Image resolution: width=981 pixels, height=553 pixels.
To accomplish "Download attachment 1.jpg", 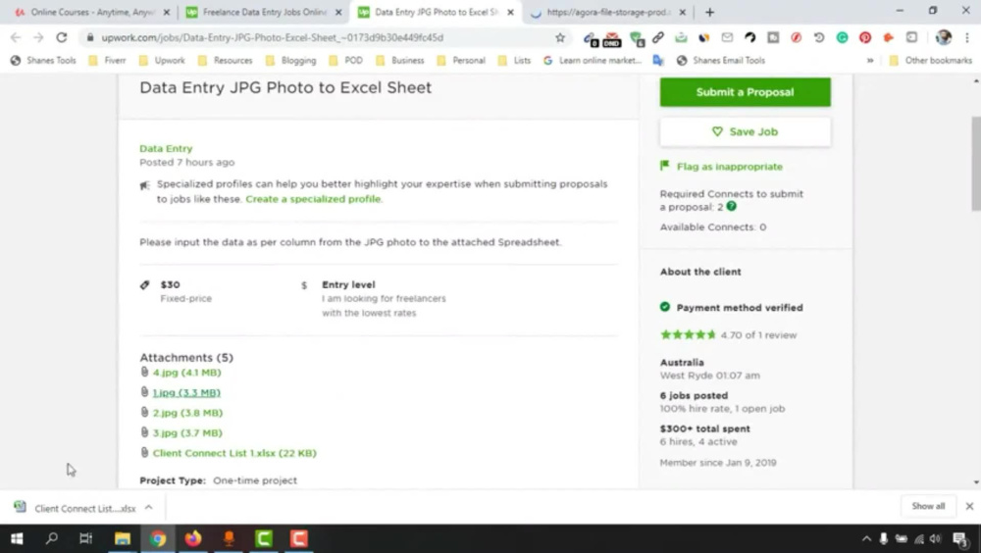I will pyautogui.click(x=186, y=392).
